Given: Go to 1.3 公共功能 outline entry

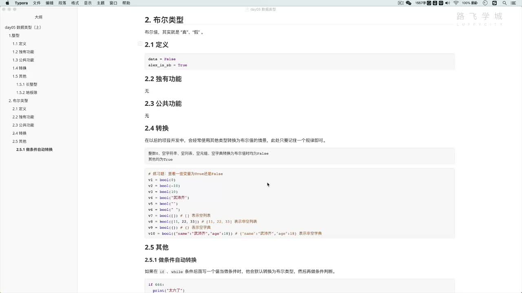Looking at the screenshot, I should (x=23, y=60).
